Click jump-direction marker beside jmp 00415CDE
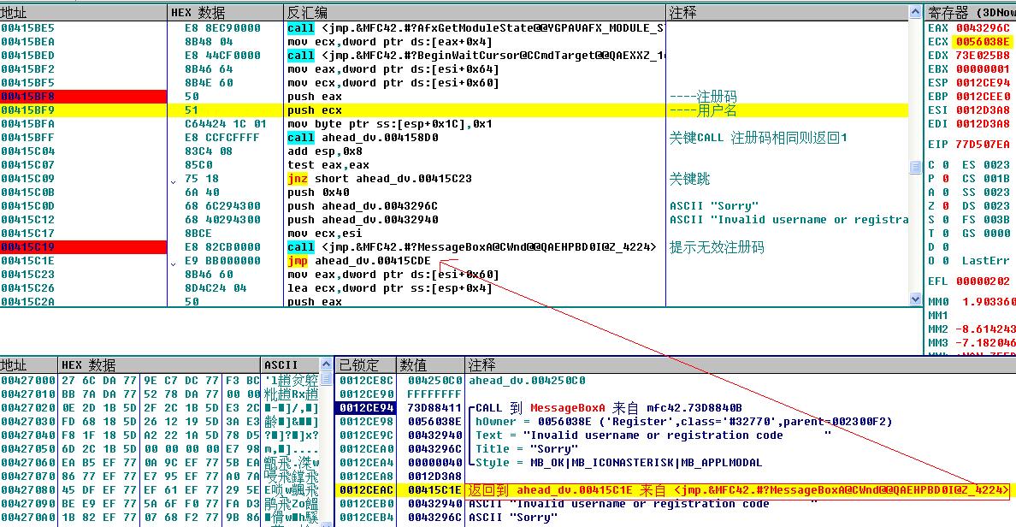Screen dimensions: 1016x527 pyautogui.click(x=174, y=261)
